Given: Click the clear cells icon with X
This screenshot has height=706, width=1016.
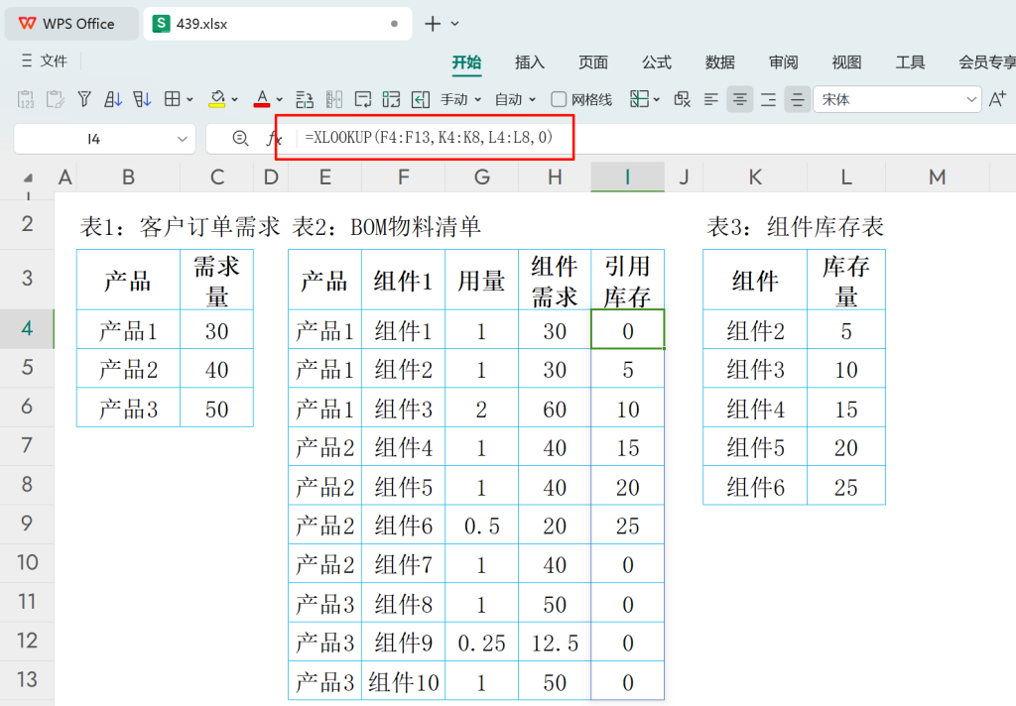Looking at the screenshot, I should [x=683, y=99].
